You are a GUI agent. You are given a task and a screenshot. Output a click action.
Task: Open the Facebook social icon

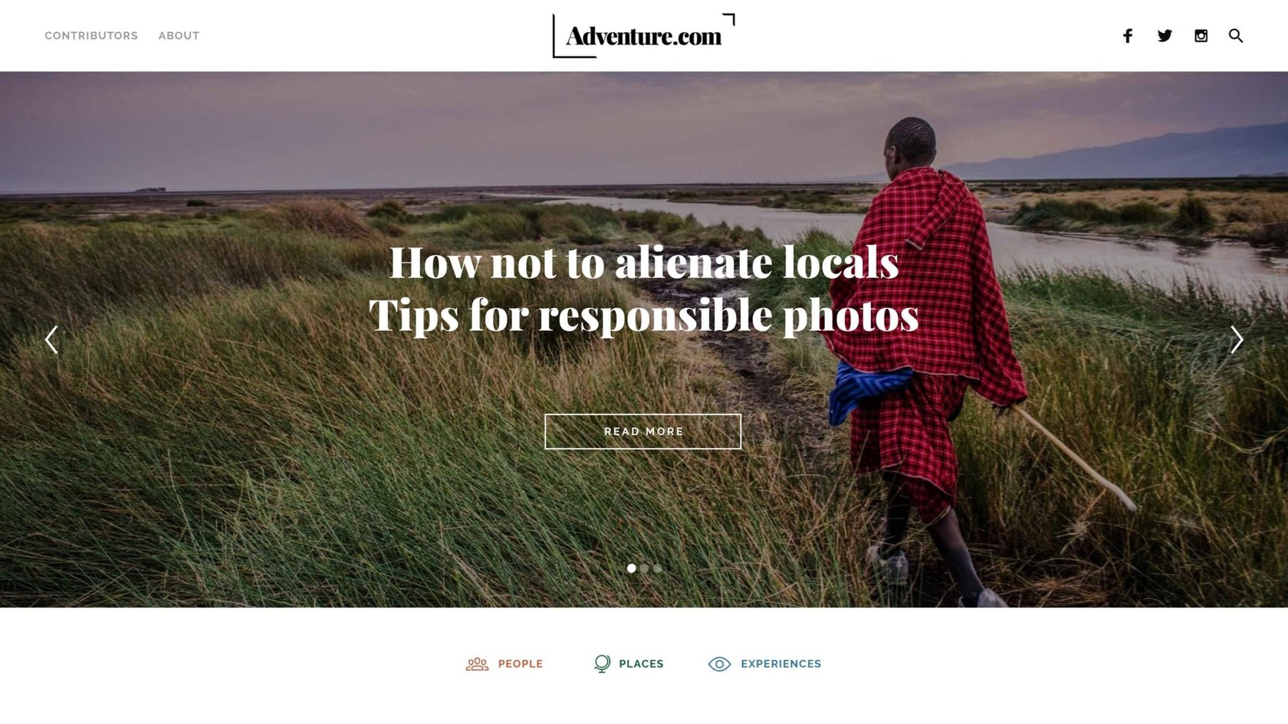(1128, 36)
